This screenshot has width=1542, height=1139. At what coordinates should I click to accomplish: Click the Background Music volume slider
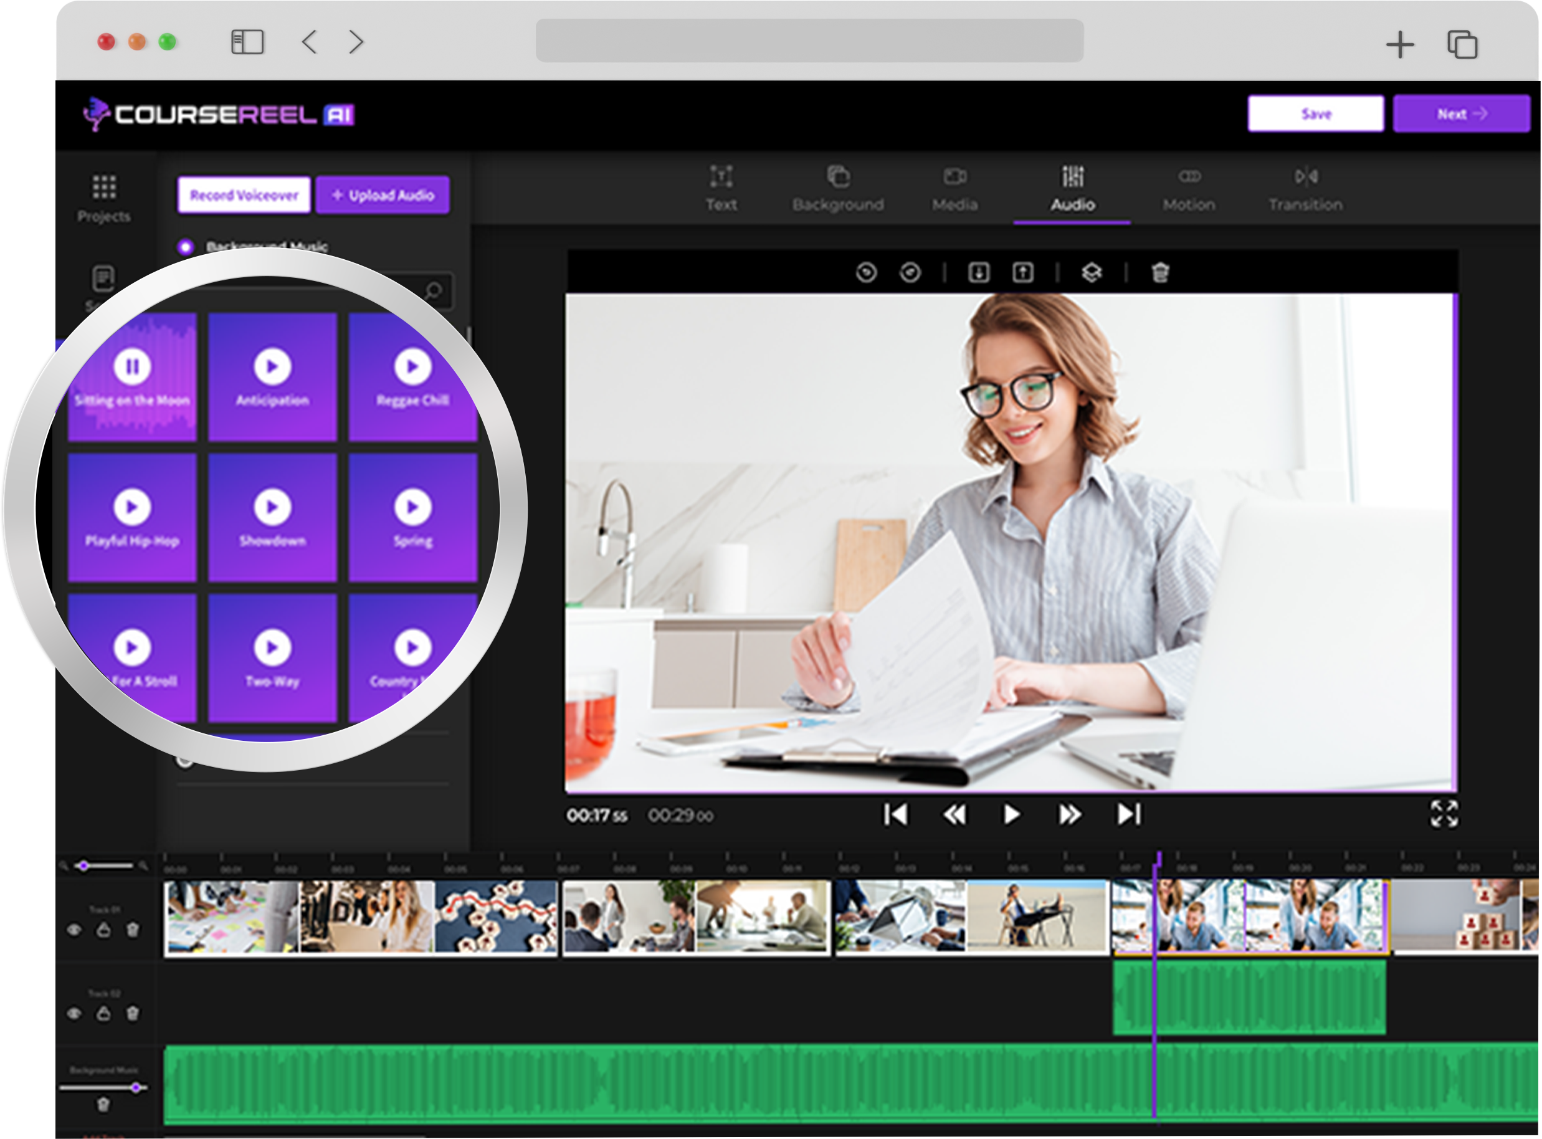(136, 1087)
